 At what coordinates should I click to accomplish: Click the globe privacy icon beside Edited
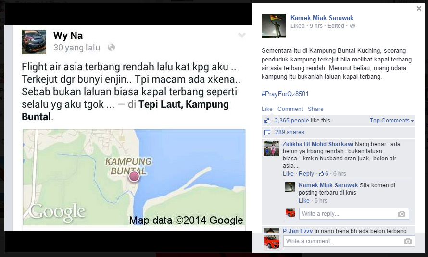pos(352,26)
